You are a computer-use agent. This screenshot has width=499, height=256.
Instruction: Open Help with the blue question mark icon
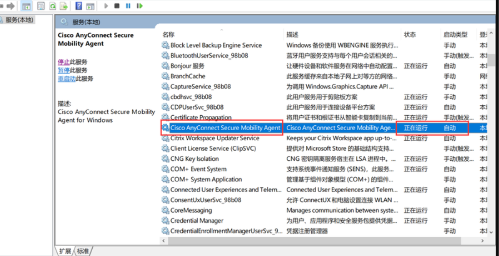tap(78, 6)
